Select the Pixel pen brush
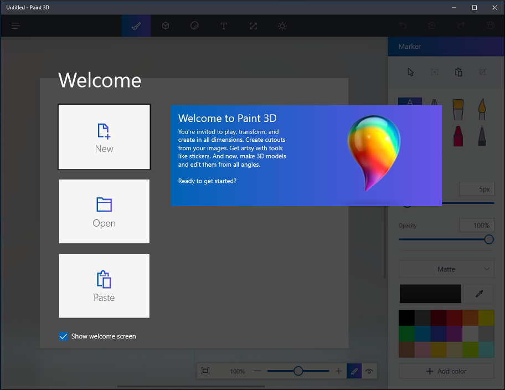The image size is (505, 390). tap(482, 136)
